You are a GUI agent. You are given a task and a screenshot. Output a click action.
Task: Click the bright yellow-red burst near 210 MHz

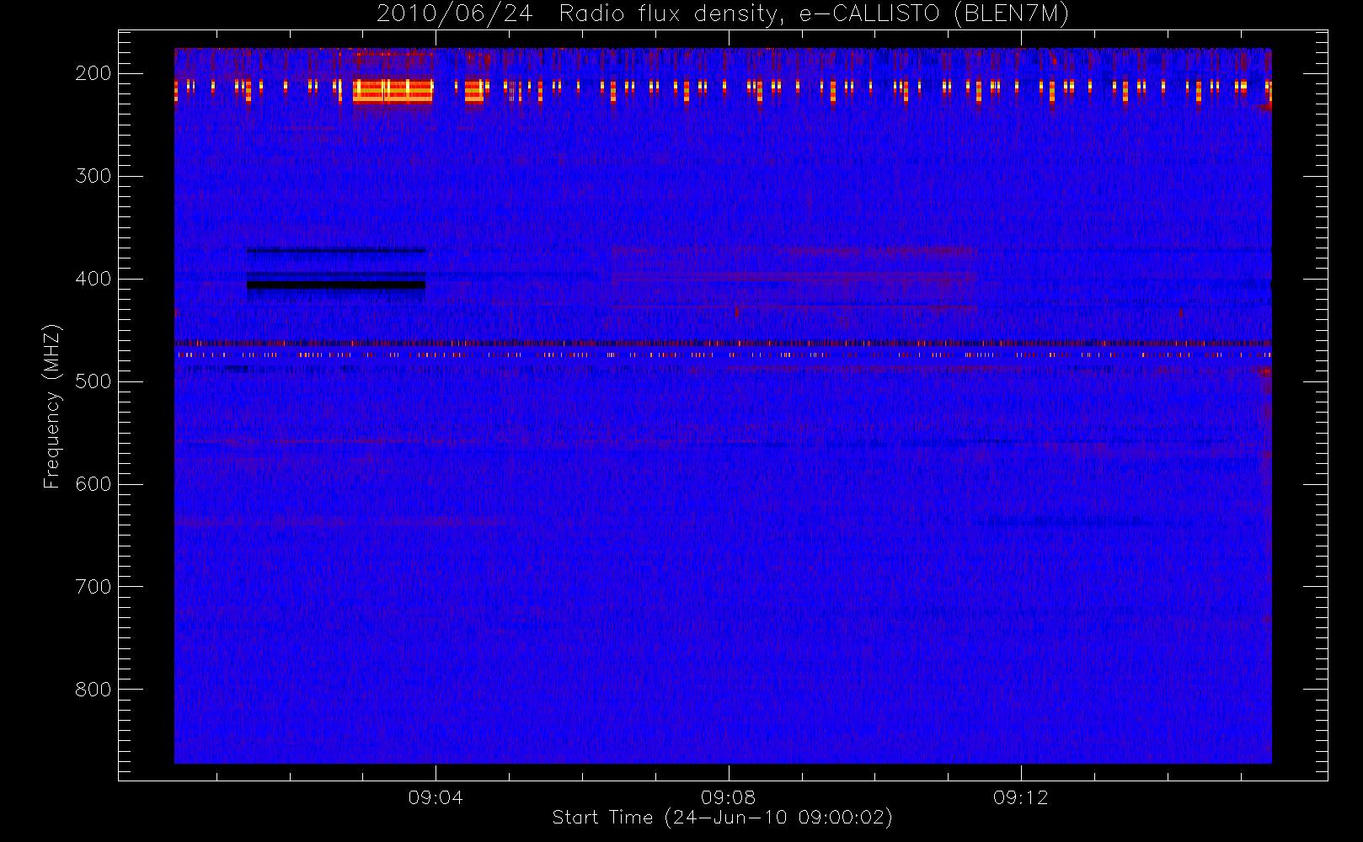click(x=393, y=91)
